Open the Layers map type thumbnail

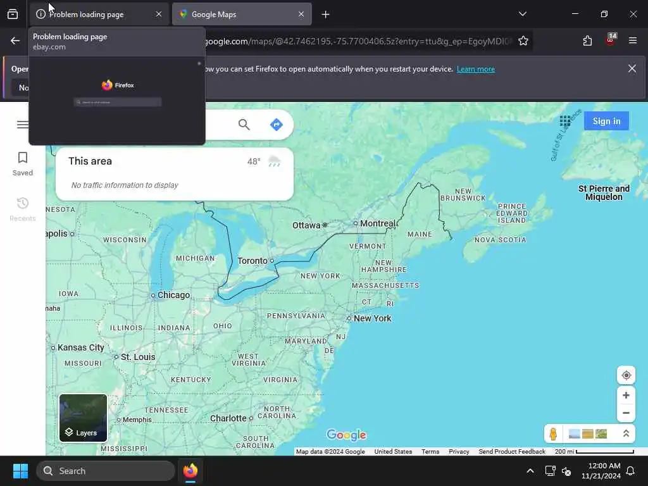pos(83,418)
